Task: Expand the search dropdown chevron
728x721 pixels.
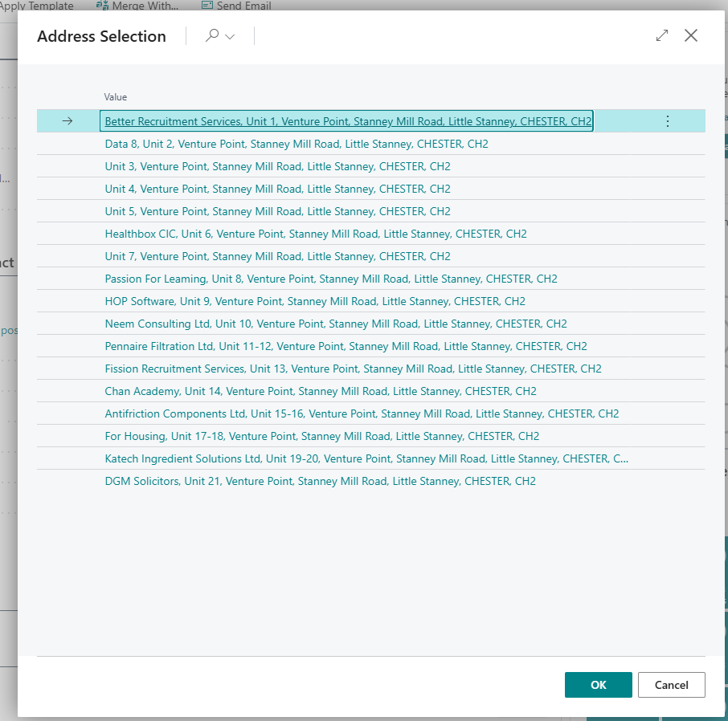Action: 231,37
